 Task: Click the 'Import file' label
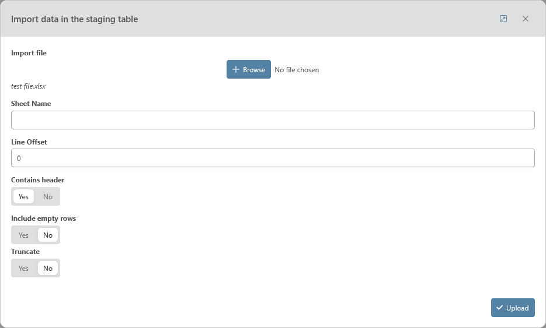coord(29,53)
